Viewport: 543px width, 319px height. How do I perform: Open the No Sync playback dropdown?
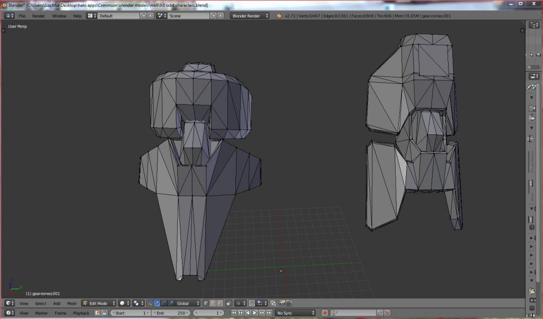(295, 313)
